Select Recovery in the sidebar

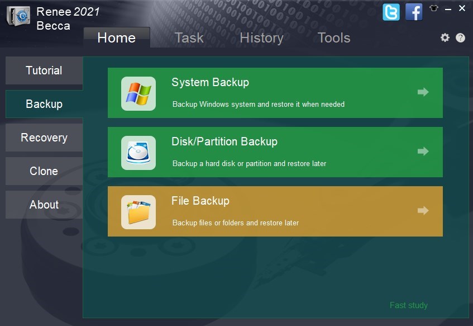click(x=44, y=138)
